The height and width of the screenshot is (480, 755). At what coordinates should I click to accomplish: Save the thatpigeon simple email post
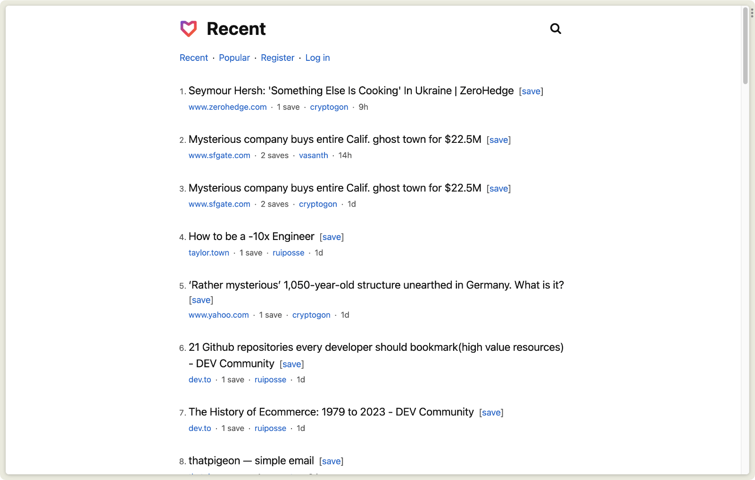pyautogui.click(x=331, y=461)
